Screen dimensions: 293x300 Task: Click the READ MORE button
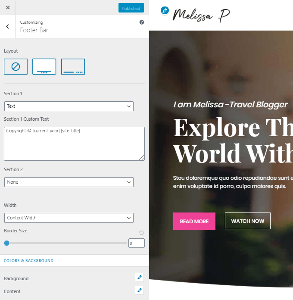pyautogui.click(x=194, y=221)
